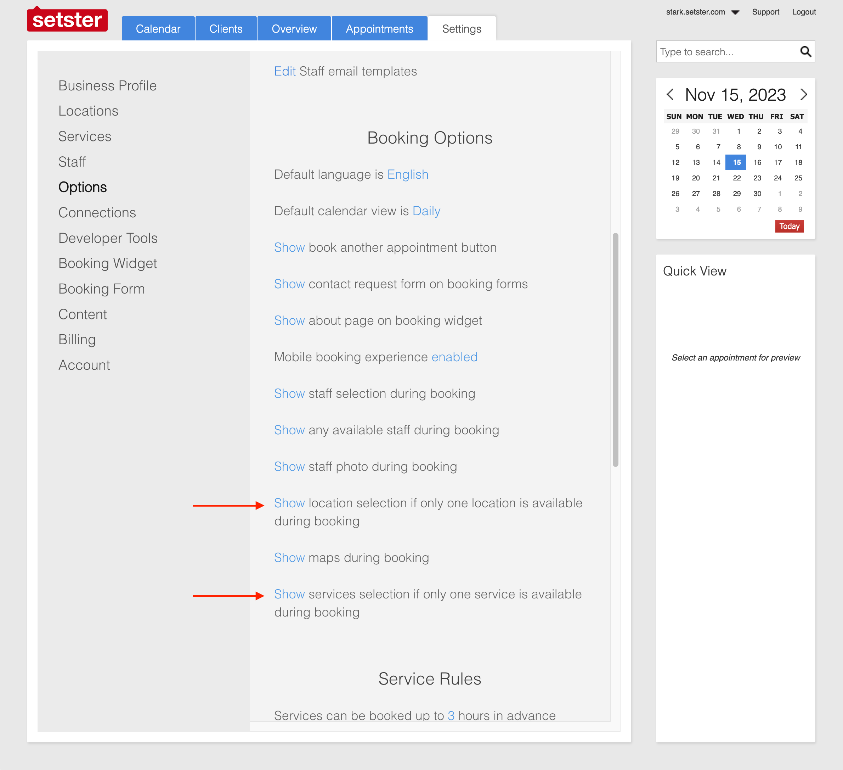843x770 pixels.
Task: Open Billing settings in the sidebar
Action: point(77,339)
